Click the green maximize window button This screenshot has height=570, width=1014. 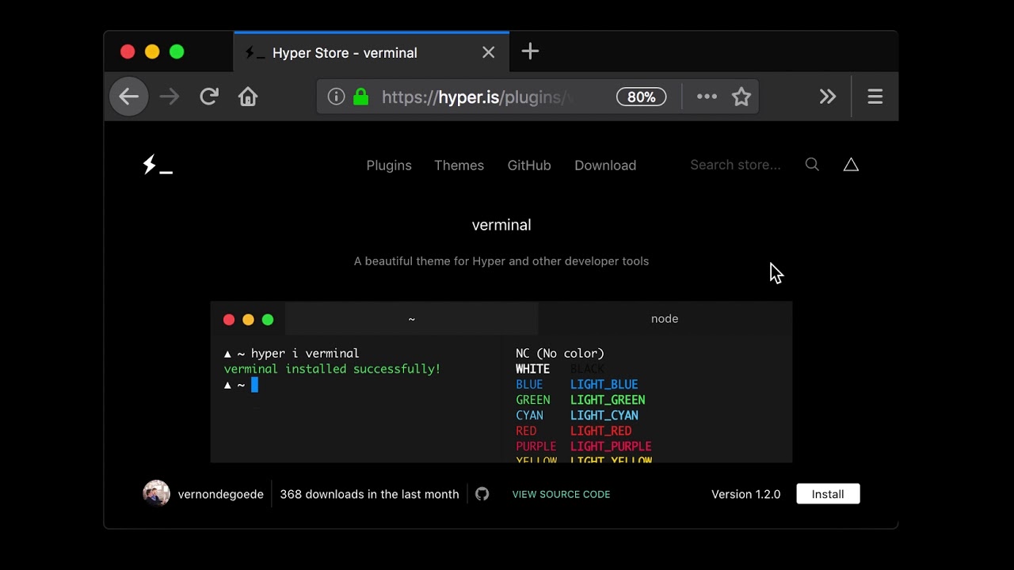[177, 51]
